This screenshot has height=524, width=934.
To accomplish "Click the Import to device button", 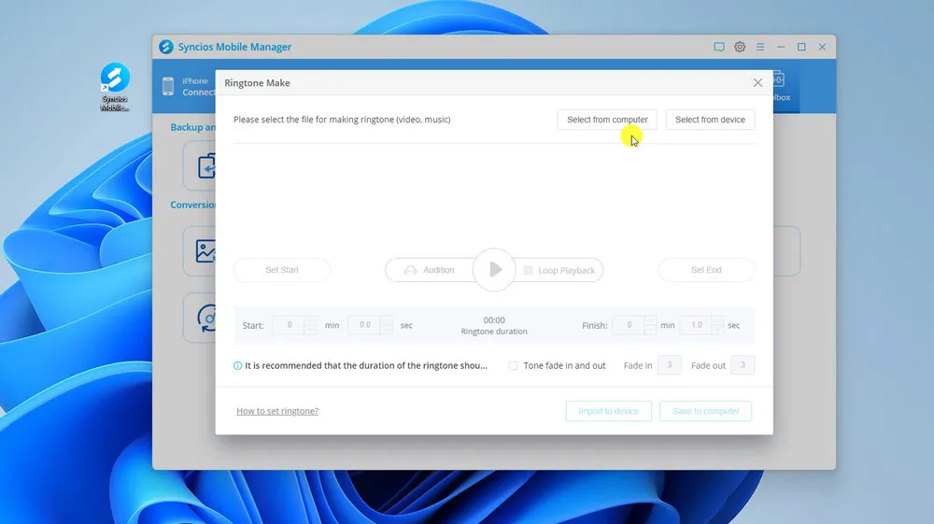I will click(x=608, y=411).
